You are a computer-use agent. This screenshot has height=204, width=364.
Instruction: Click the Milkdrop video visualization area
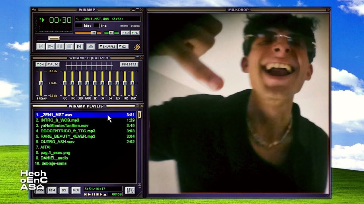click(238, 103)
